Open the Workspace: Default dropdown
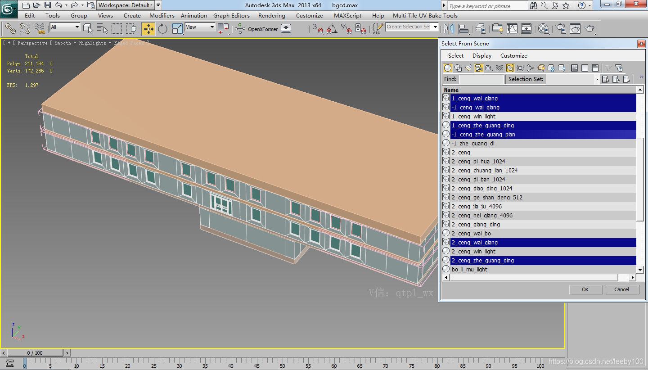Viewport: 648px width, 370px height. click(x=126, y=5)
